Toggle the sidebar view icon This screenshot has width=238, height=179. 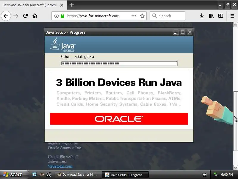(221, 16)
